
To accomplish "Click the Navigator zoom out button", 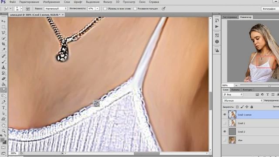I will 236,85.
